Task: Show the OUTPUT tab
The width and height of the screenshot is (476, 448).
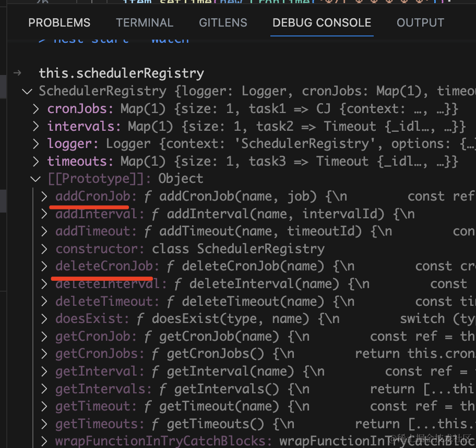Action: pos(420,23)
